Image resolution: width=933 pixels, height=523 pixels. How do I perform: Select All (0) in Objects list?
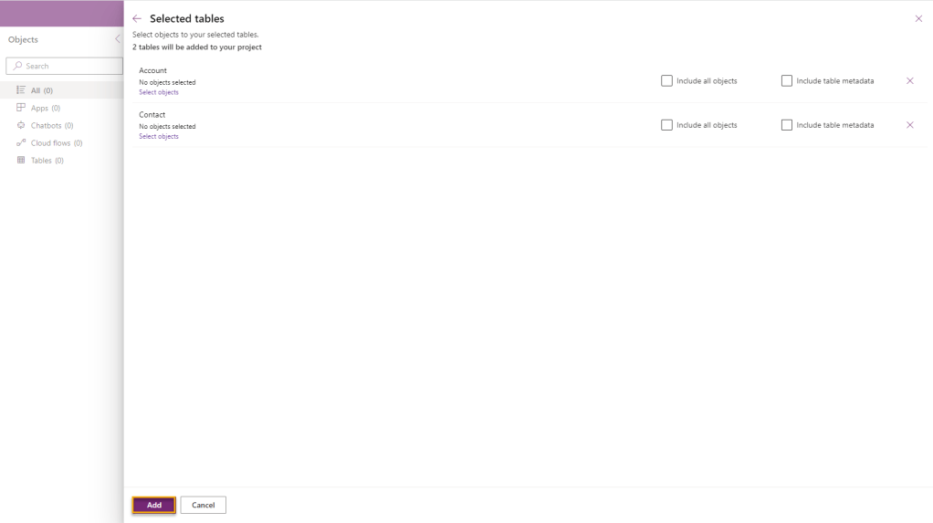(x=42, y=90)
